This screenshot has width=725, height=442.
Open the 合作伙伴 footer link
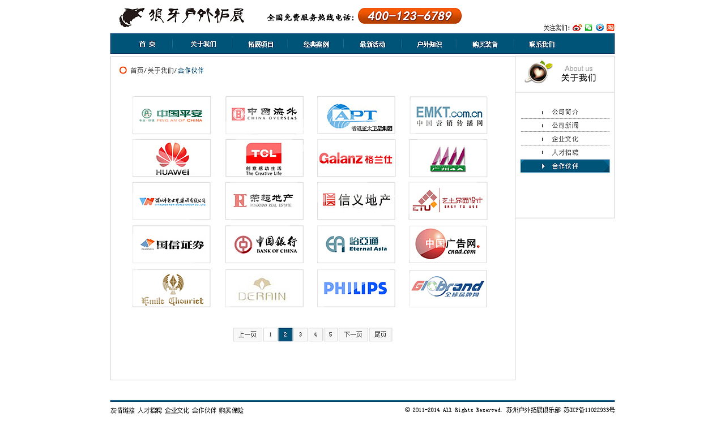click(204, 411)
